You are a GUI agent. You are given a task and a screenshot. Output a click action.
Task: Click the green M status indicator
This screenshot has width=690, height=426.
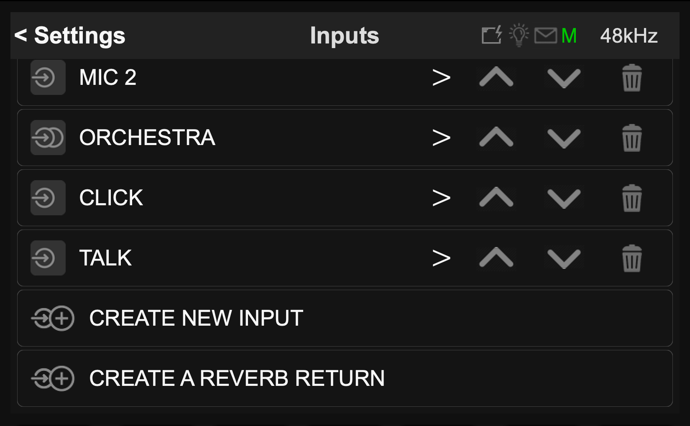point(569,36)
